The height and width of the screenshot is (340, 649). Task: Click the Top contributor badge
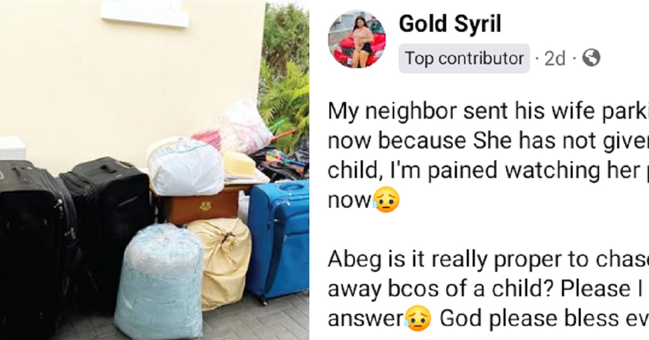pyautogui.click(x=465, y=58)
